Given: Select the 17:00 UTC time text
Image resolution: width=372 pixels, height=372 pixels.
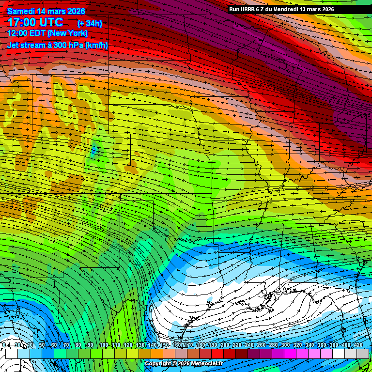Looking at the screenshot, I should point(35,22).
